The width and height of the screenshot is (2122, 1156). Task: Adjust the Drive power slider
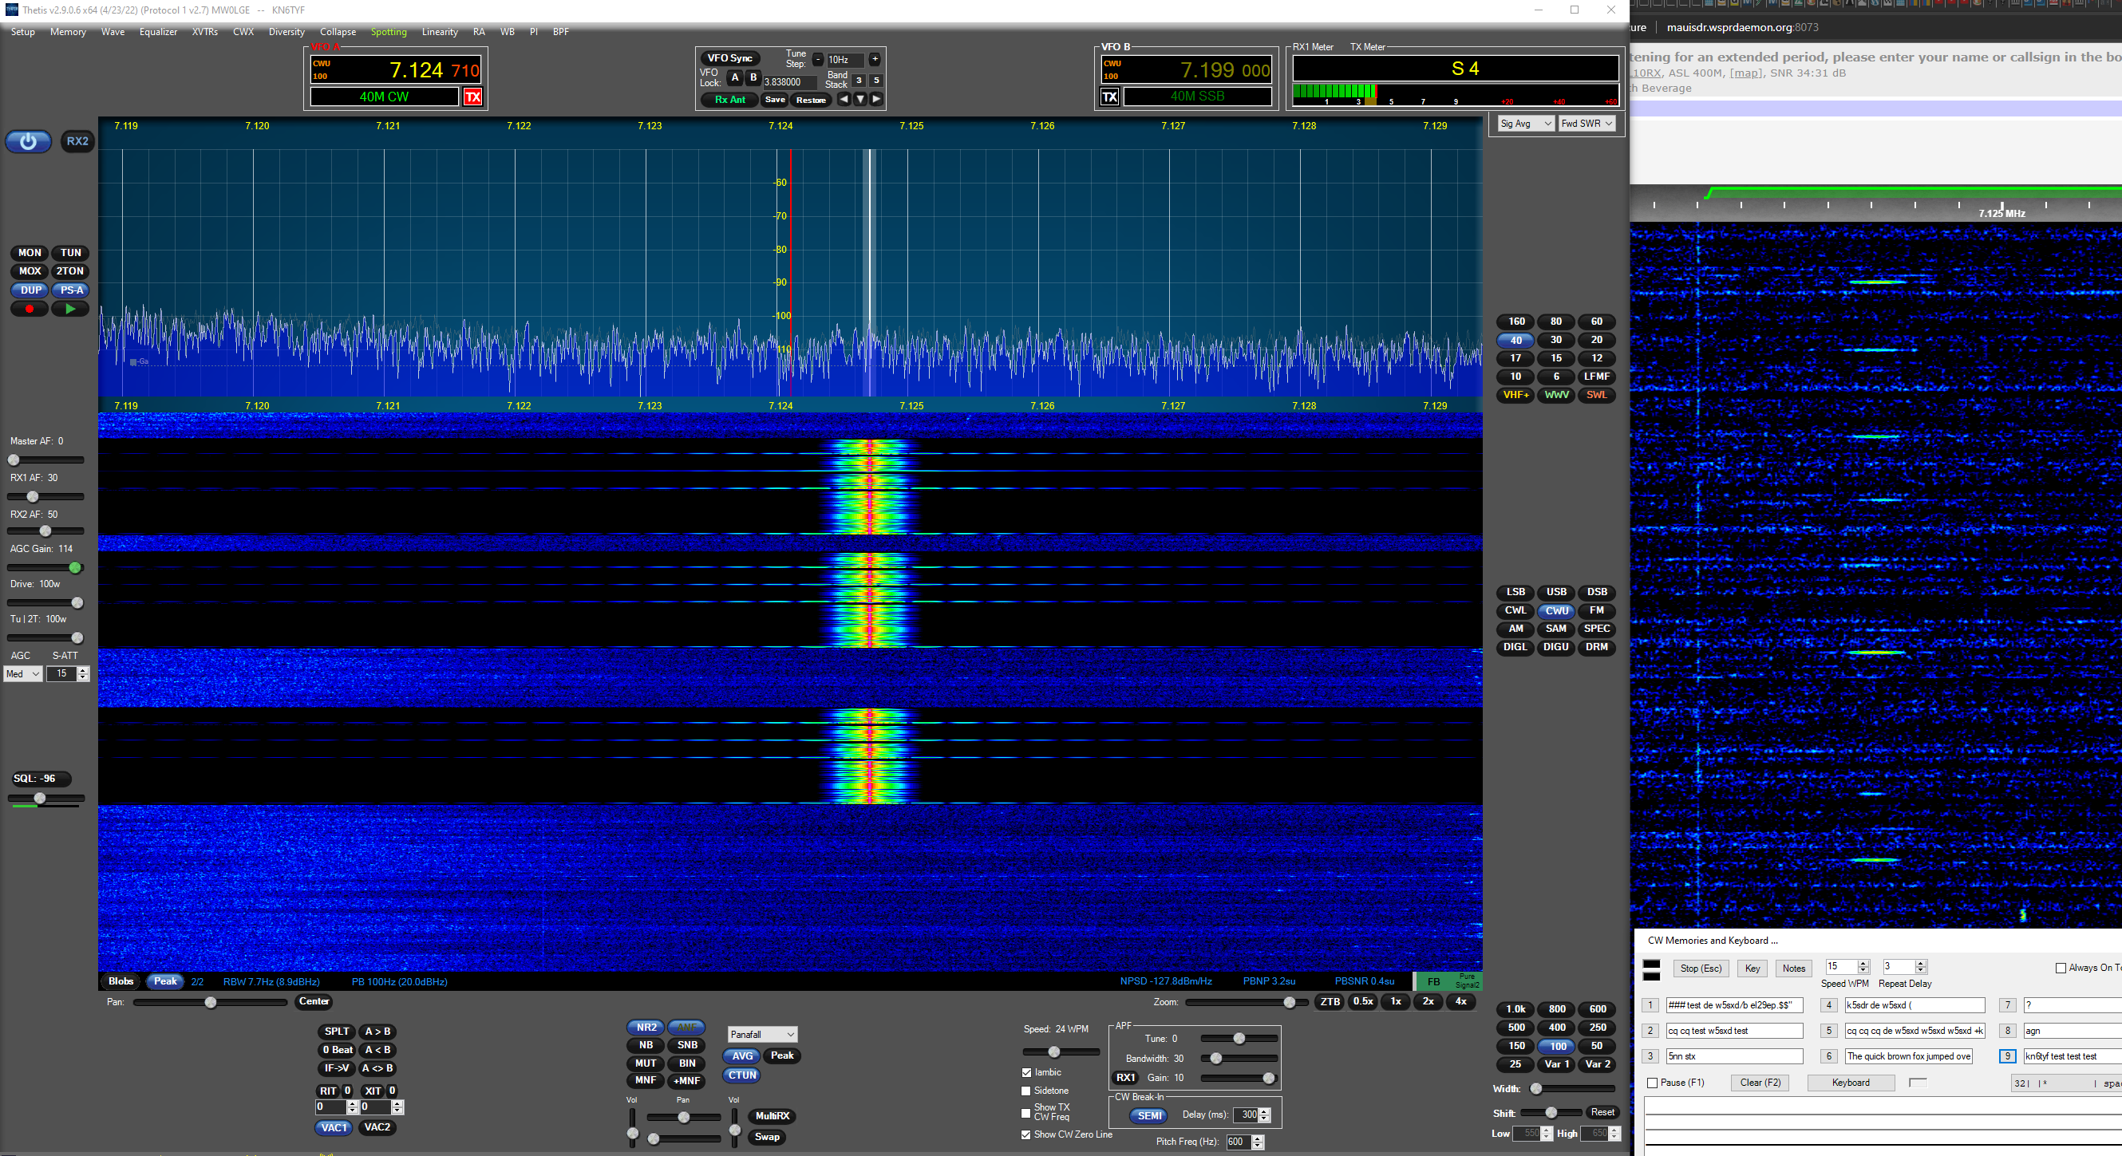pyautogui.click(x=77, y=602)
